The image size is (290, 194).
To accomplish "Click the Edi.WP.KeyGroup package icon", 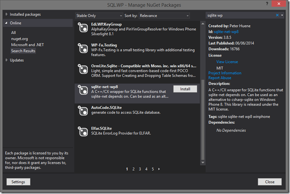I will coord(83,27).
